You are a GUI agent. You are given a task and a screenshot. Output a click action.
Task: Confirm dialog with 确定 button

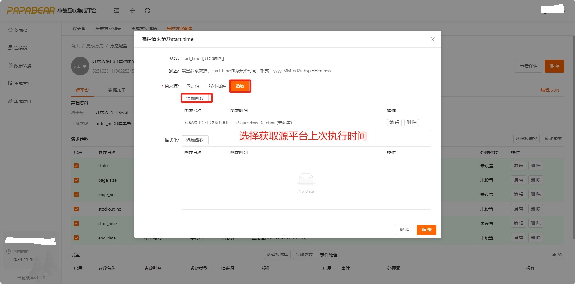click(426, 230)
